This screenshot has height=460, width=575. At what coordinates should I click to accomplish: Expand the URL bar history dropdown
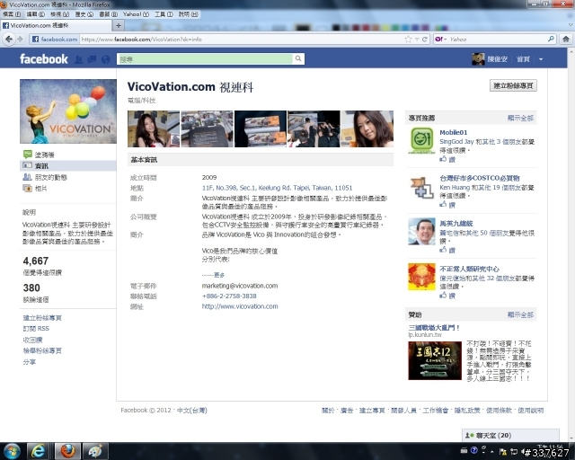(417, 40)
